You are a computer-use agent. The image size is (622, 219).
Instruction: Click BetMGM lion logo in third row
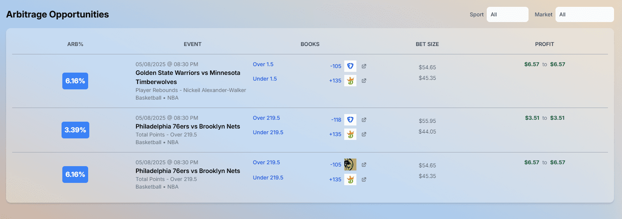point(350,165)
